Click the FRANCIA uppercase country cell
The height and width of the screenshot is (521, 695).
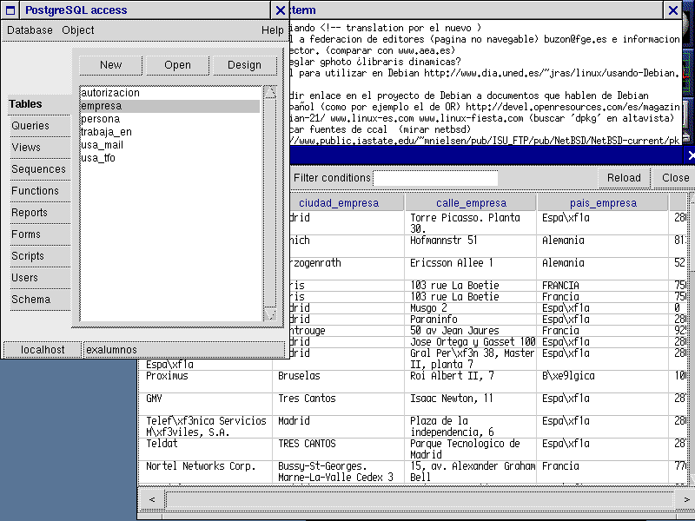pyautogui.click(x=602, y=286)
